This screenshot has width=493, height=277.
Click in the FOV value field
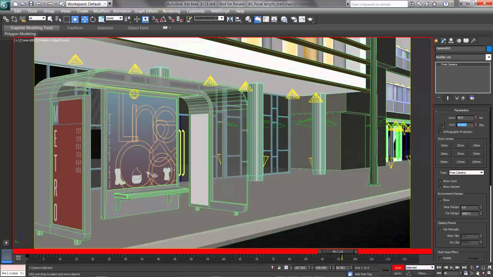tap(465, 125)
